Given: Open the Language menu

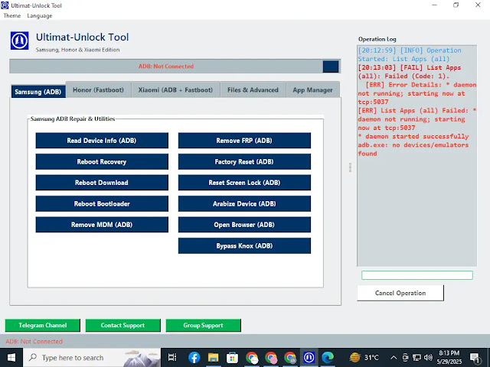Looking at the screenshot, I should pos(40,15).
